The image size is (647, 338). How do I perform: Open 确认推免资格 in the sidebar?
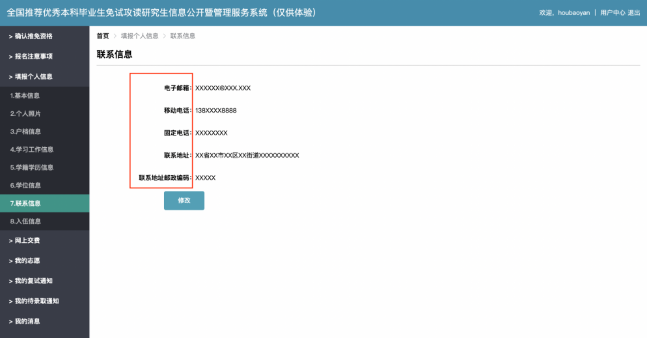(44, 36)
